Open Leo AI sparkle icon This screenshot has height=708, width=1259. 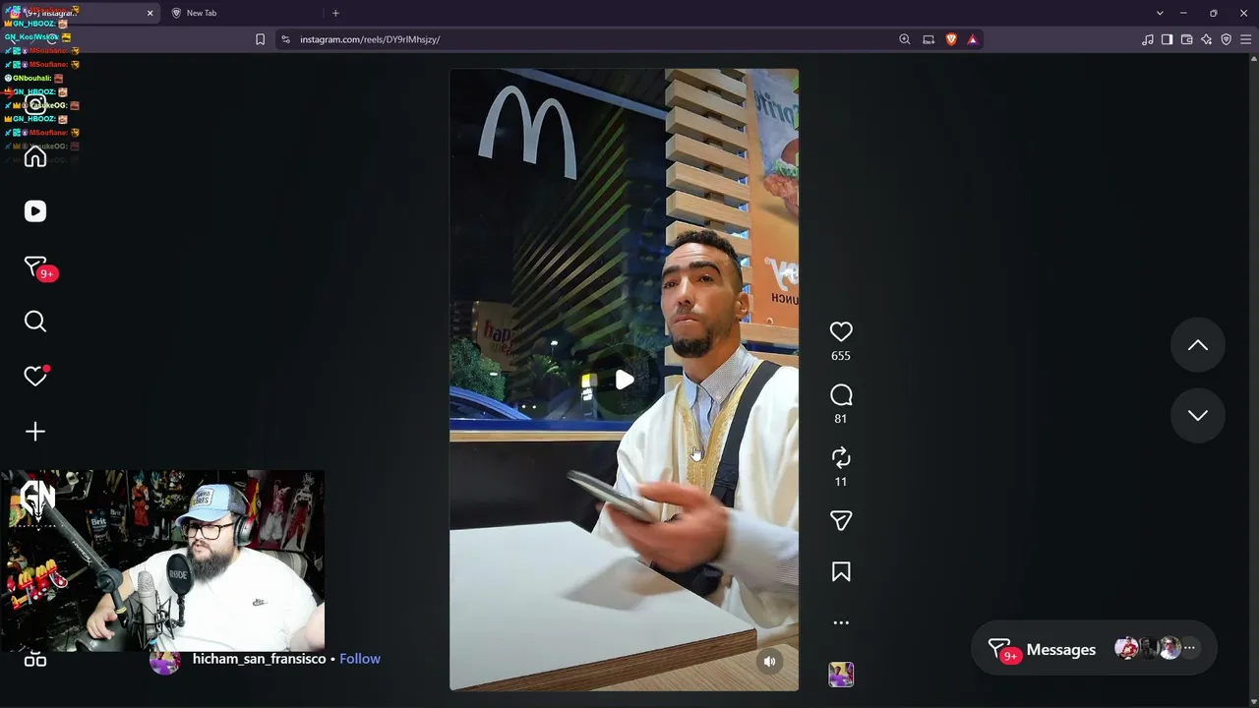click(1206, 39)
